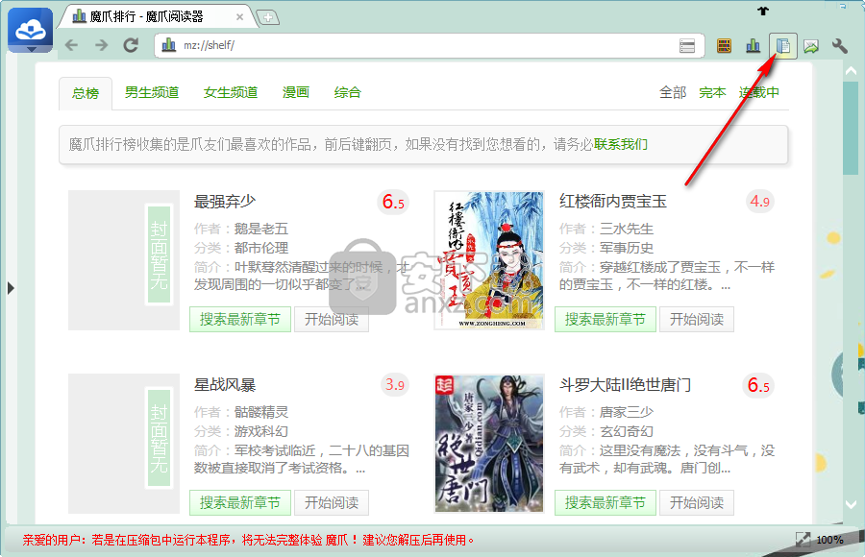Filter by 完本
Image resolution: width=865 pixels, height=557 pixels.
pyautogui.click(x=713, y=92)
